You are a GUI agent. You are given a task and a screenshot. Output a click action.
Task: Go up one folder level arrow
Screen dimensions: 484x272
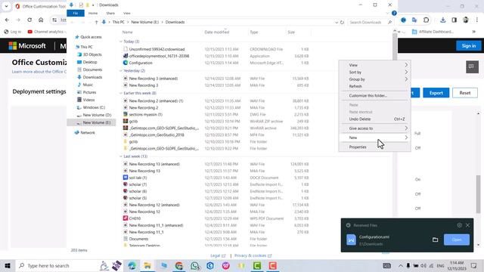pyautogui.click(x=96, y=22)
